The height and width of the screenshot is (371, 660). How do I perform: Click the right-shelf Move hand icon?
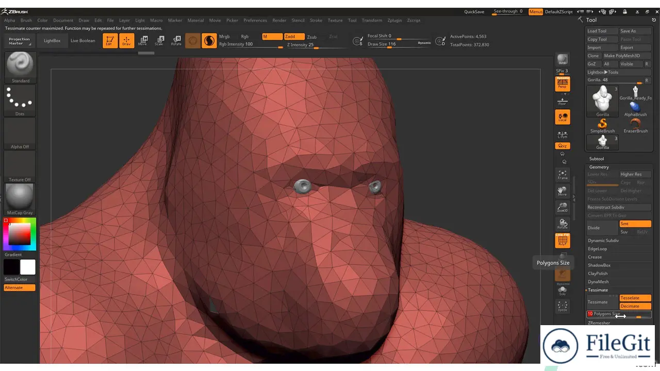pos(563,191)
